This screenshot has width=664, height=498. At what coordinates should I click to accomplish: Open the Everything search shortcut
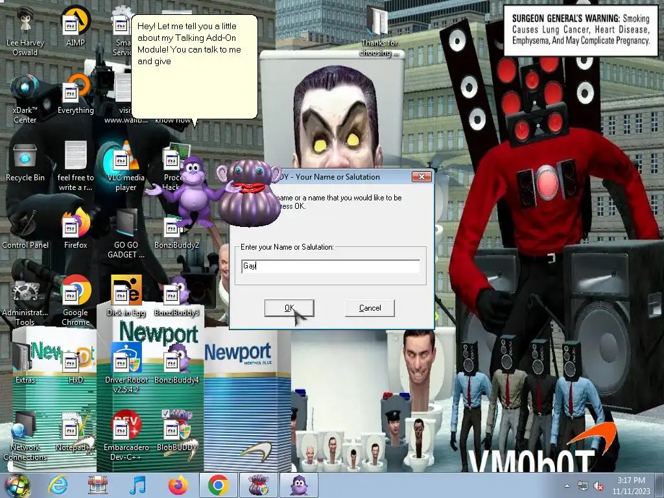75,94
